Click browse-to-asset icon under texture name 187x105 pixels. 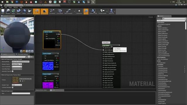click(x=22, y=81)
